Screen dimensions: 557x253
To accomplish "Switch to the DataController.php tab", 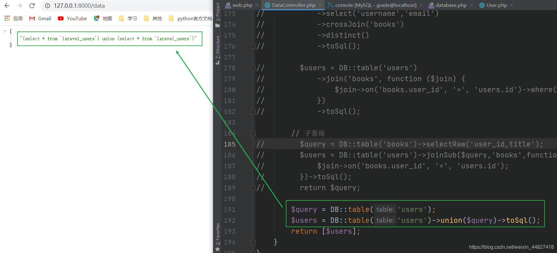I will pyautogui.click(x=290, y=5).
